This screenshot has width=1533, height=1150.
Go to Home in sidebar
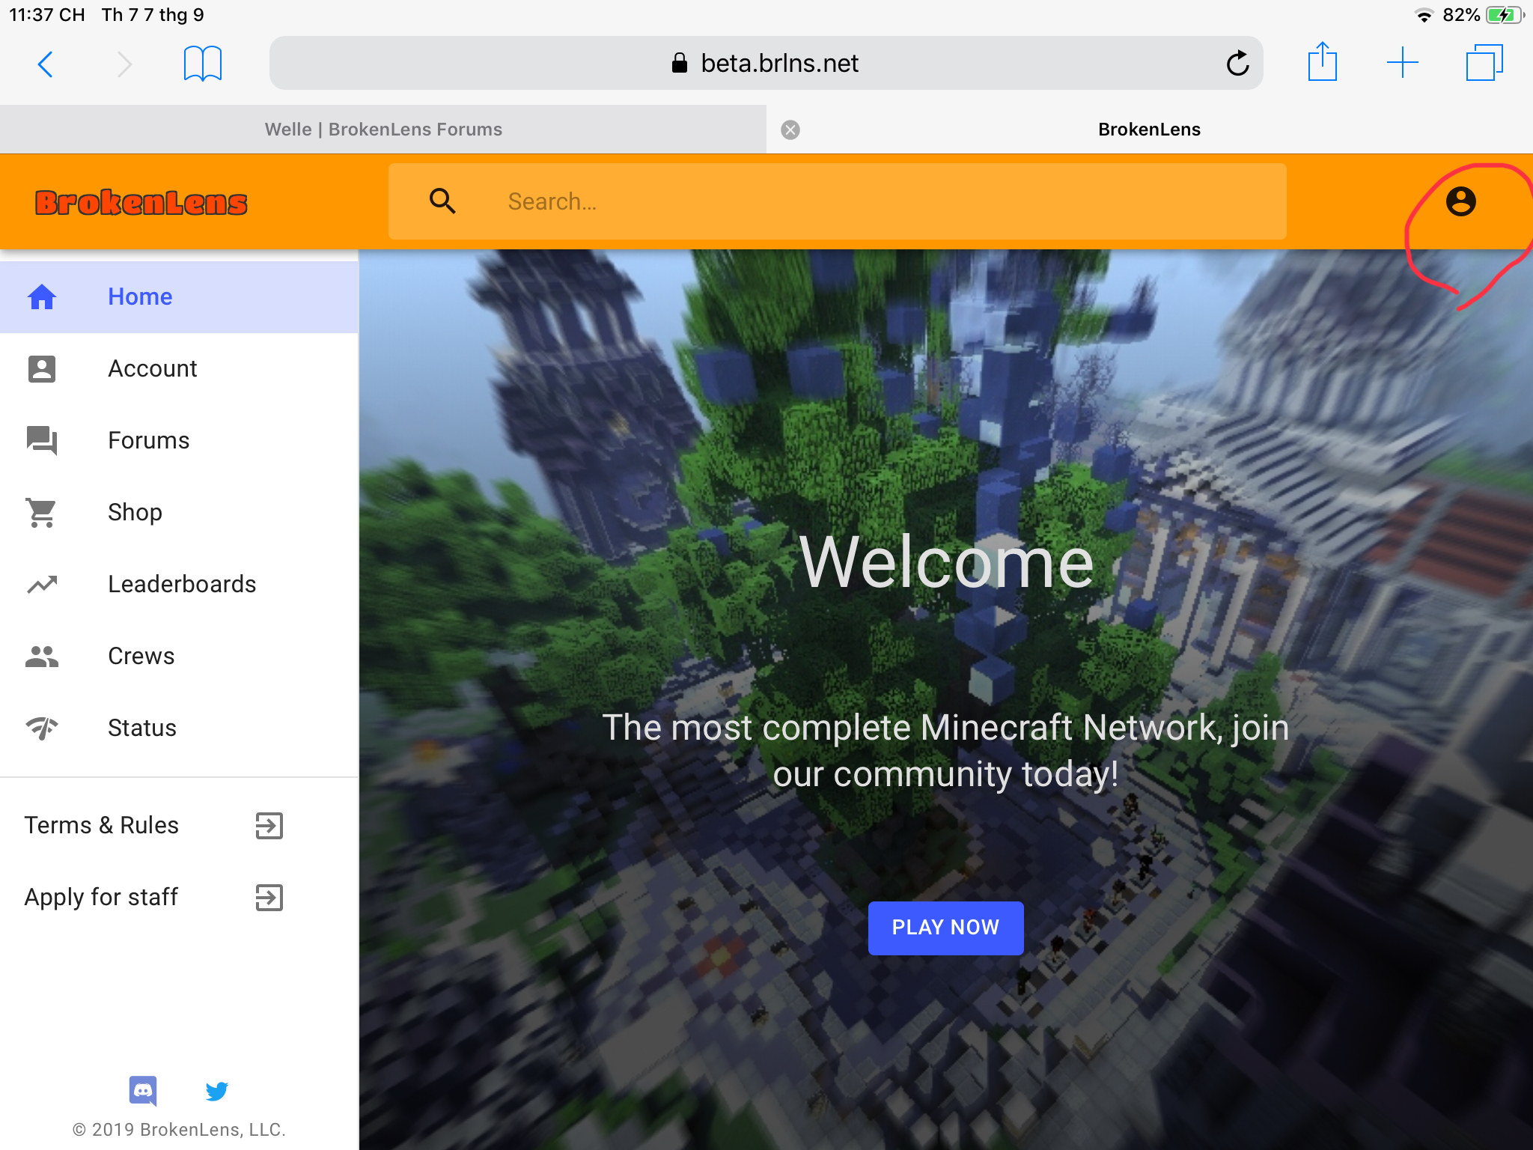179,297
